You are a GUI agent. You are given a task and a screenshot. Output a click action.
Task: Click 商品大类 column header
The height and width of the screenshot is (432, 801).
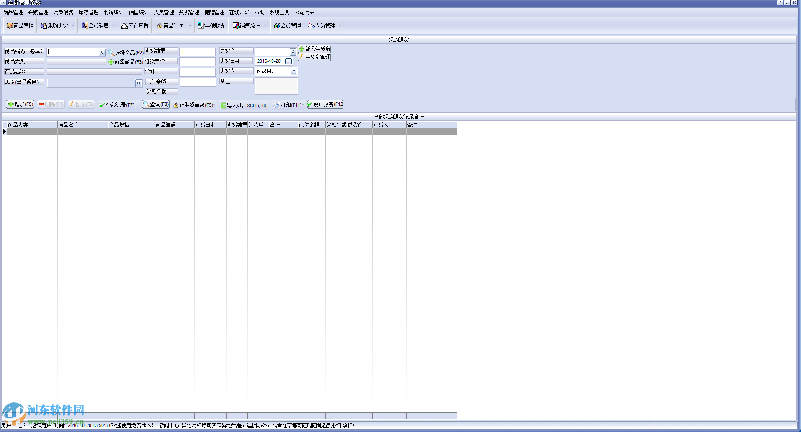tap(32, 125)
